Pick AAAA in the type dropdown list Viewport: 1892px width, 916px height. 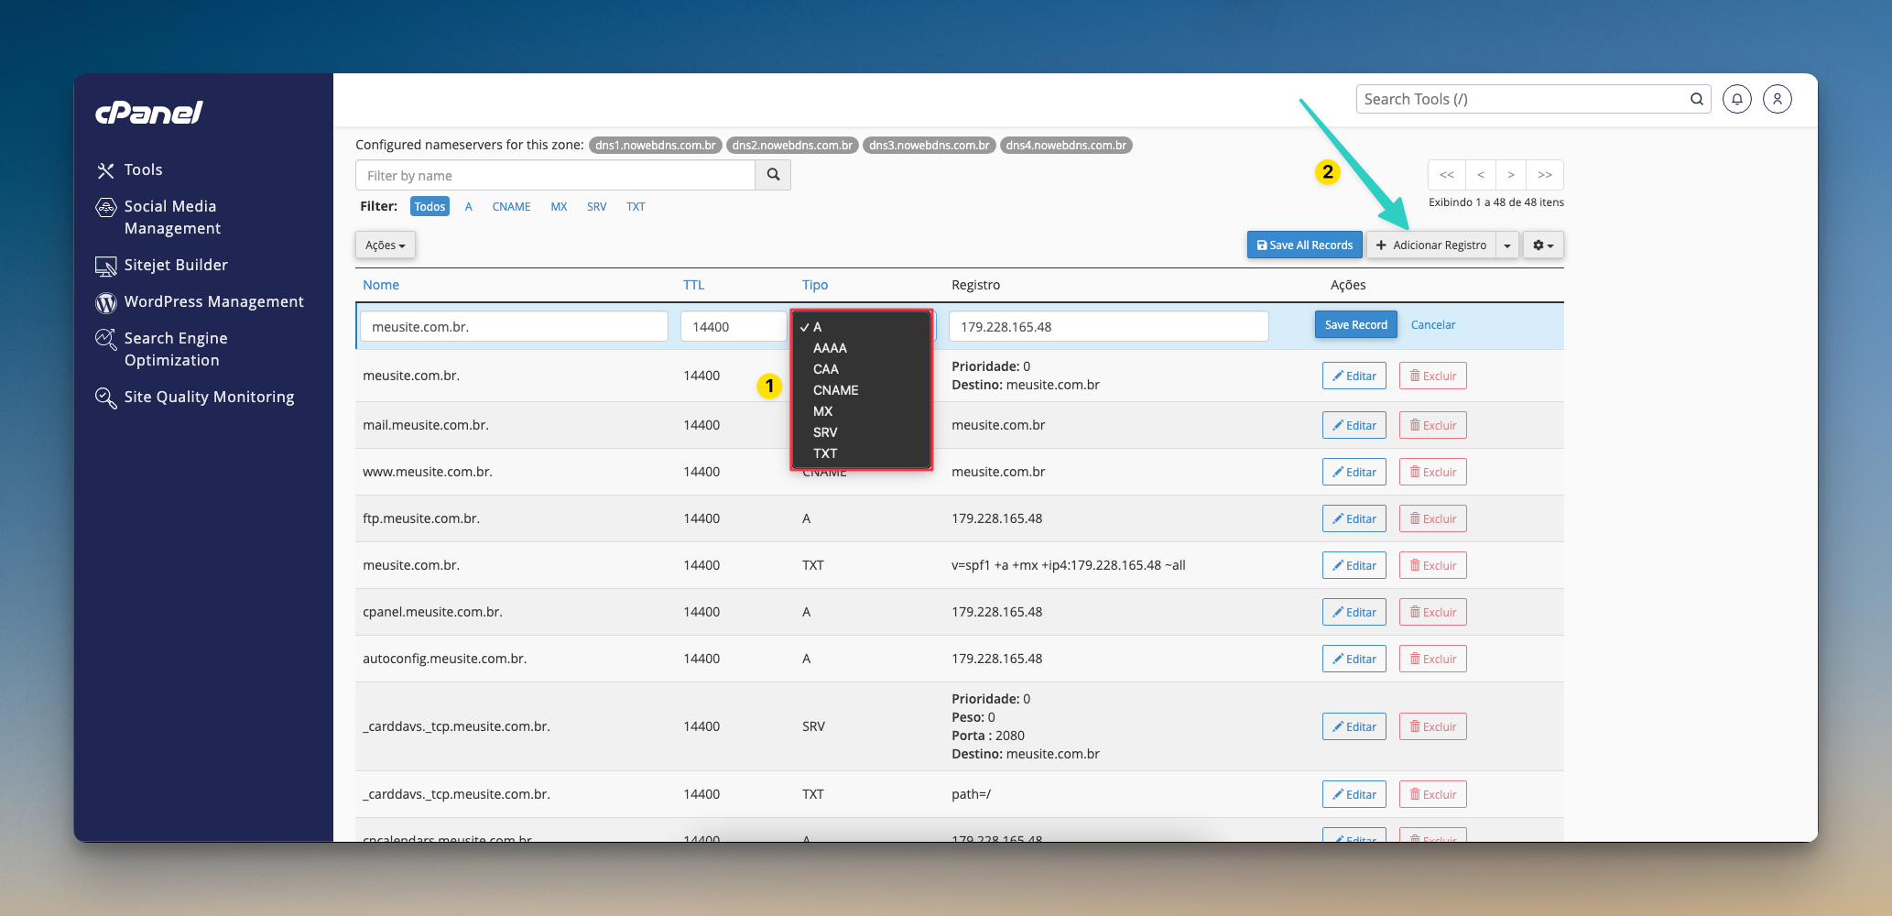tap(830, 348)
